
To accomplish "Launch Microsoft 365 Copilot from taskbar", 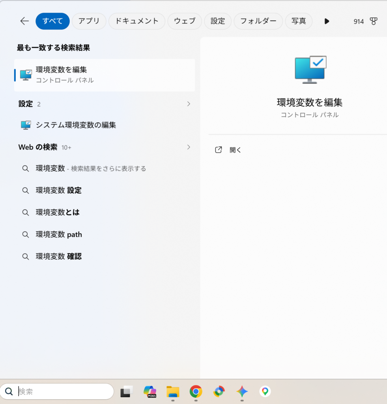I will point(150,391).
